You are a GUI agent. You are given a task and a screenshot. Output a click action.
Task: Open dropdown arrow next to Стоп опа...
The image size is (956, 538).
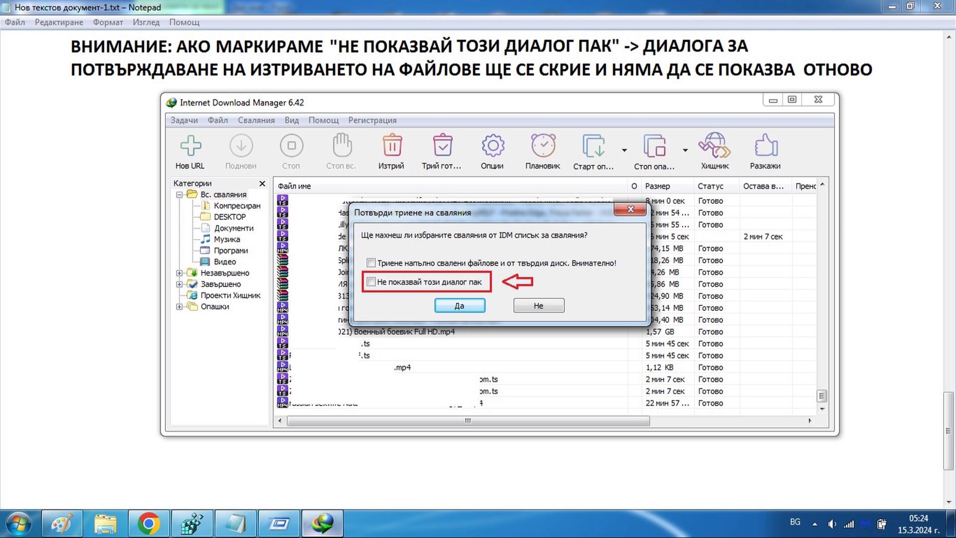685,150
